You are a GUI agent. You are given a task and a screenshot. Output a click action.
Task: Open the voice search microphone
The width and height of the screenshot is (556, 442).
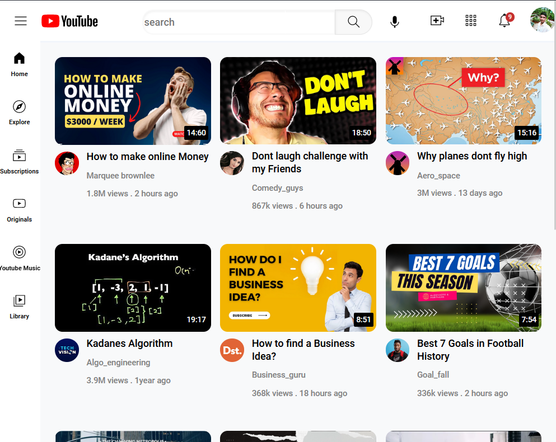395,21
